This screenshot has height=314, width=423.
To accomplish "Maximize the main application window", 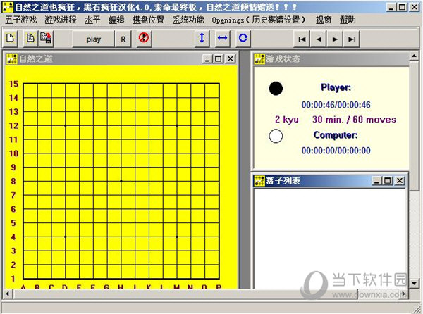I will coord(402,7).
